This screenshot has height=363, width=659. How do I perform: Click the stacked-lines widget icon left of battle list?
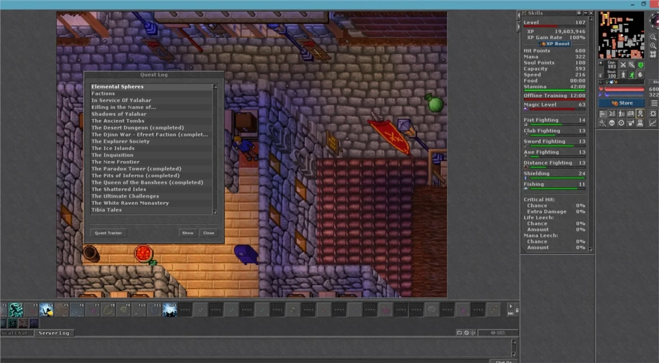(x=602, y=114)
